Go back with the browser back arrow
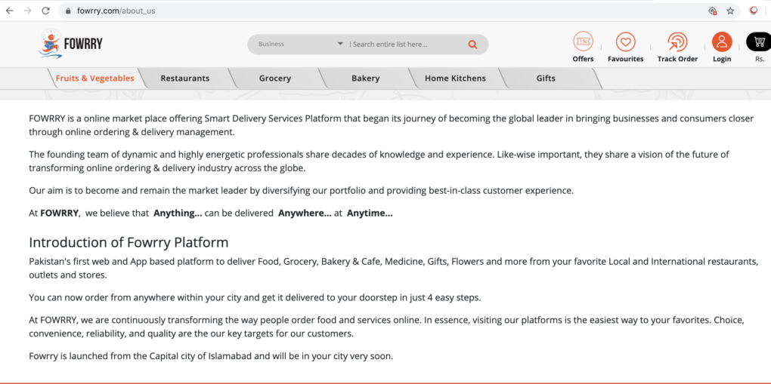771x384 pixels. click(x=9, y=11)
